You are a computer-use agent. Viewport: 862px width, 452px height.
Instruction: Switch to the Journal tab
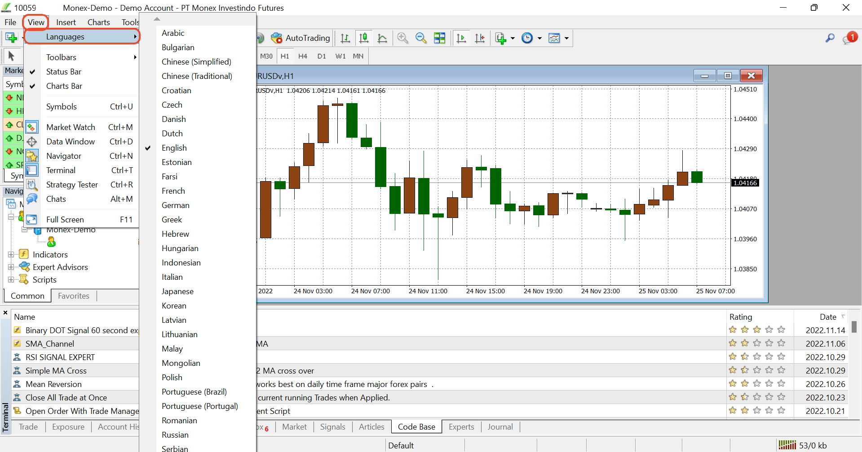pyautogui.click(x=500, y=427)
